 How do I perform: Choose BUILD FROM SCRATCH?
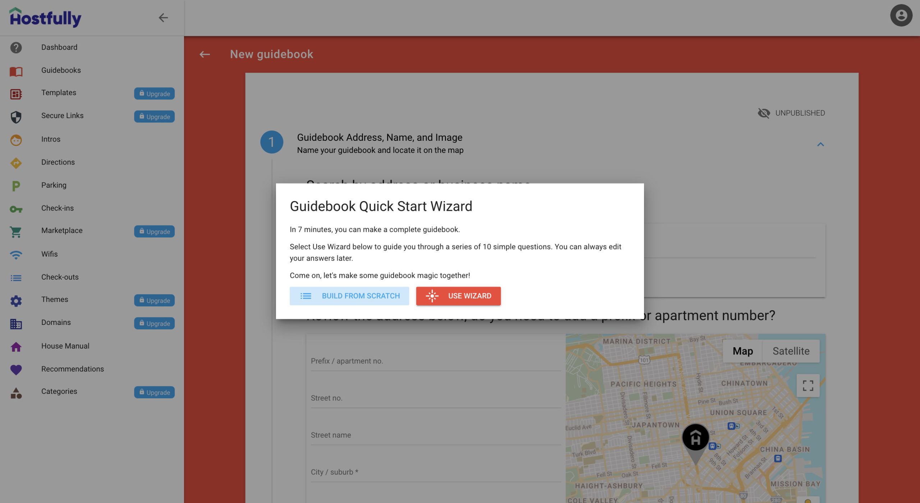coord(349,296)
